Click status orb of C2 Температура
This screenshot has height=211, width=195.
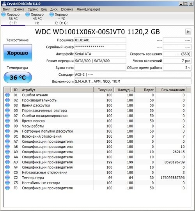pyautogui.click(x=7, y=177)
